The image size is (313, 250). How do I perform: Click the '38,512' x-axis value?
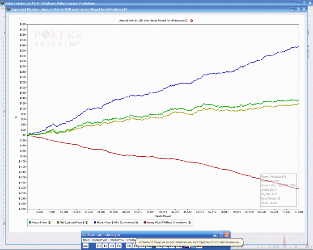click(x=163, y=212)
